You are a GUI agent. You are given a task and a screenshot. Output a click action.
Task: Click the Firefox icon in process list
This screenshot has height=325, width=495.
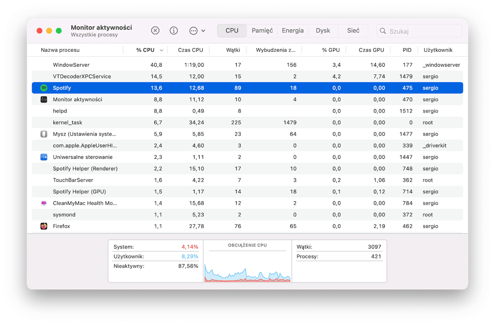pos(44,226)
